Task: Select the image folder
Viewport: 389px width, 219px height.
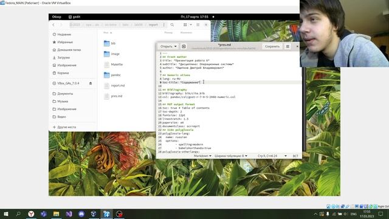Action: tap(112, 54)
